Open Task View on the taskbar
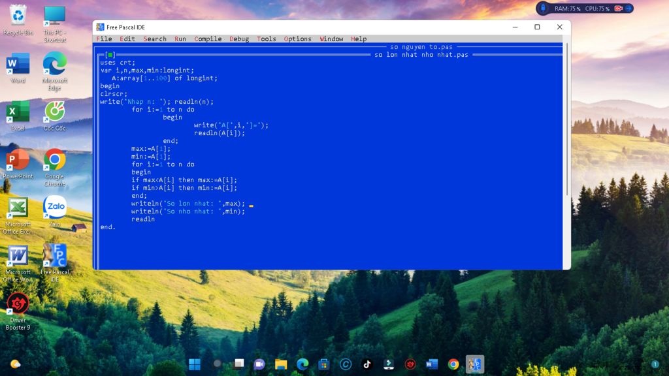Image resolution: width=669 pixels, height=376 pixels. 239,364
